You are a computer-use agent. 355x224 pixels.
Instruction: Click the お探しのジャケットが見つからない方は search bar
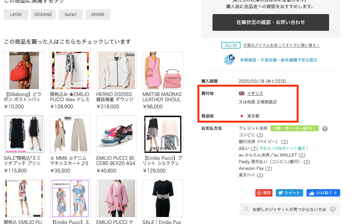[x=290, y=209]
